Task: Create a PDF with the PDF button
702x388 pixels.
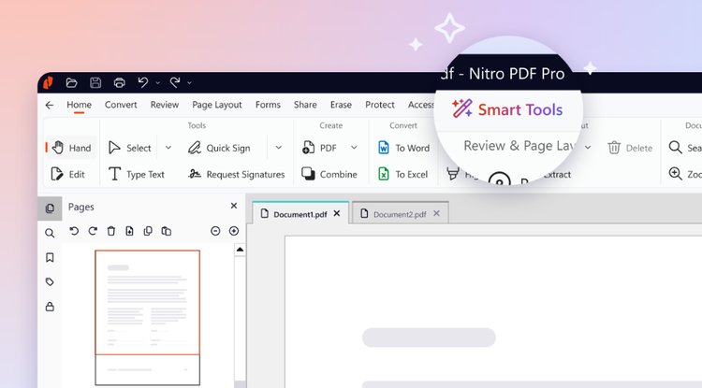Action: click(320, 148)
